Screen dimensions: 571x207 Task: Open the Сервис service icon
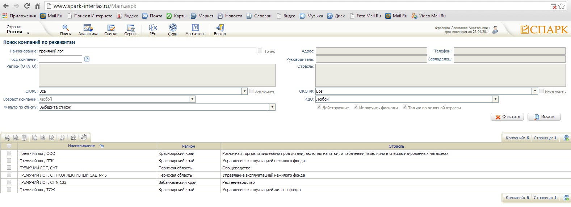[131, 28]
